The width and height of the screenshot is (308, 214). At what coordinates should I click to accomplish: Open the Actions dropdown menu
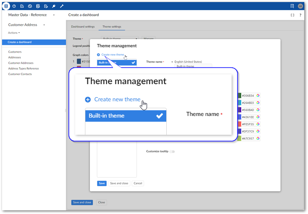point(14,33)
